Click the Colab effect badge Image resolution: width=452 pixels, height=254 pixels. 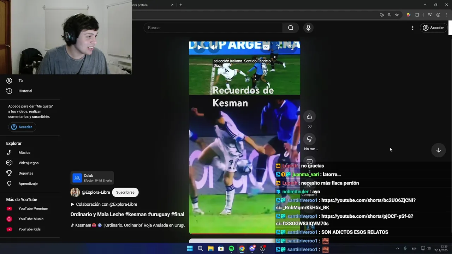click(92, 178)
